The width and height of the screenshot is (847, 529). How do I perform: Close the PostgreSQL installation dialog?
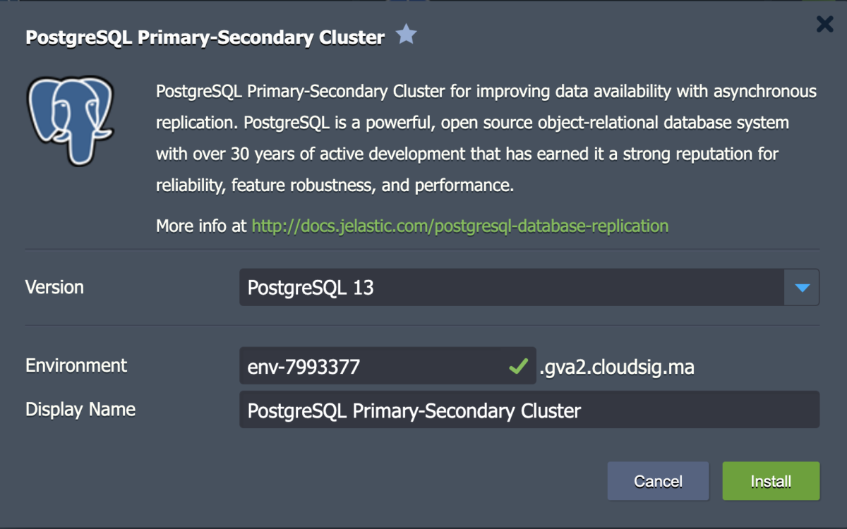point(824,23)
